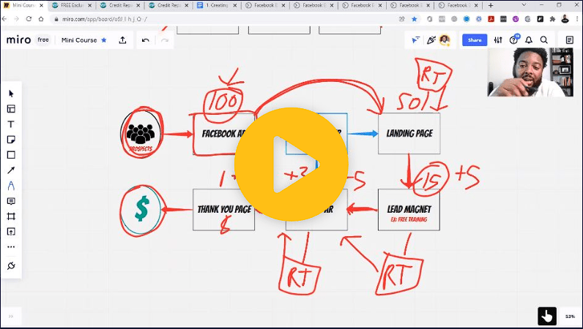This screenshot has width=583, height=329.
Task: Click the blue gear extension icon
Action: 479,19
